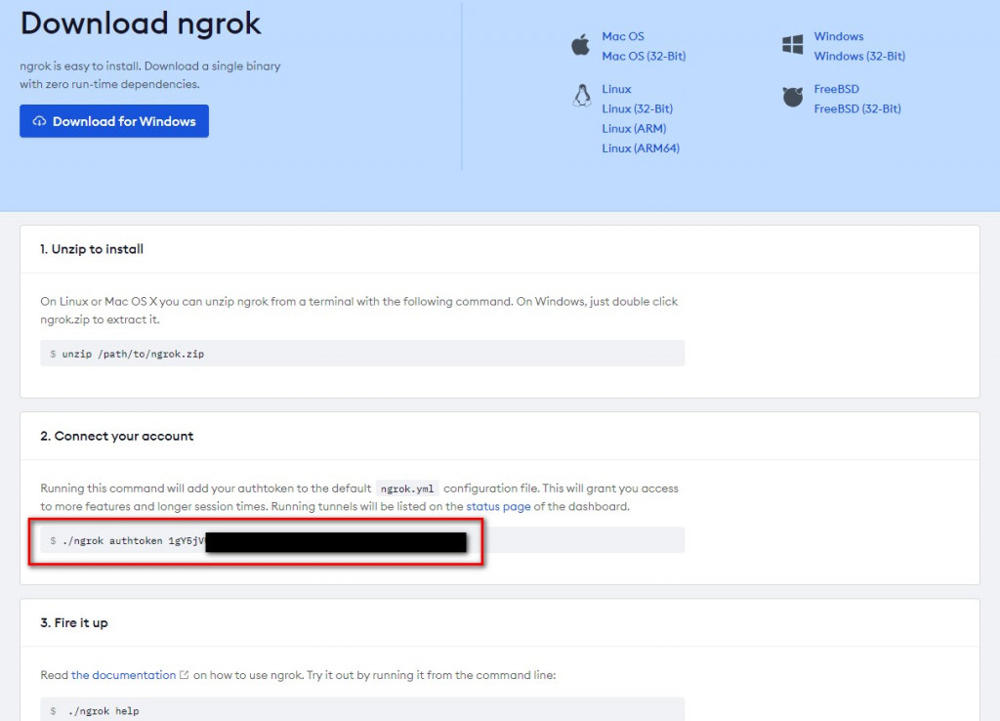Screen dimensions: 1000x721
Task: Open the documentation link
Action: pyautogui.click(x=123, y=675)
